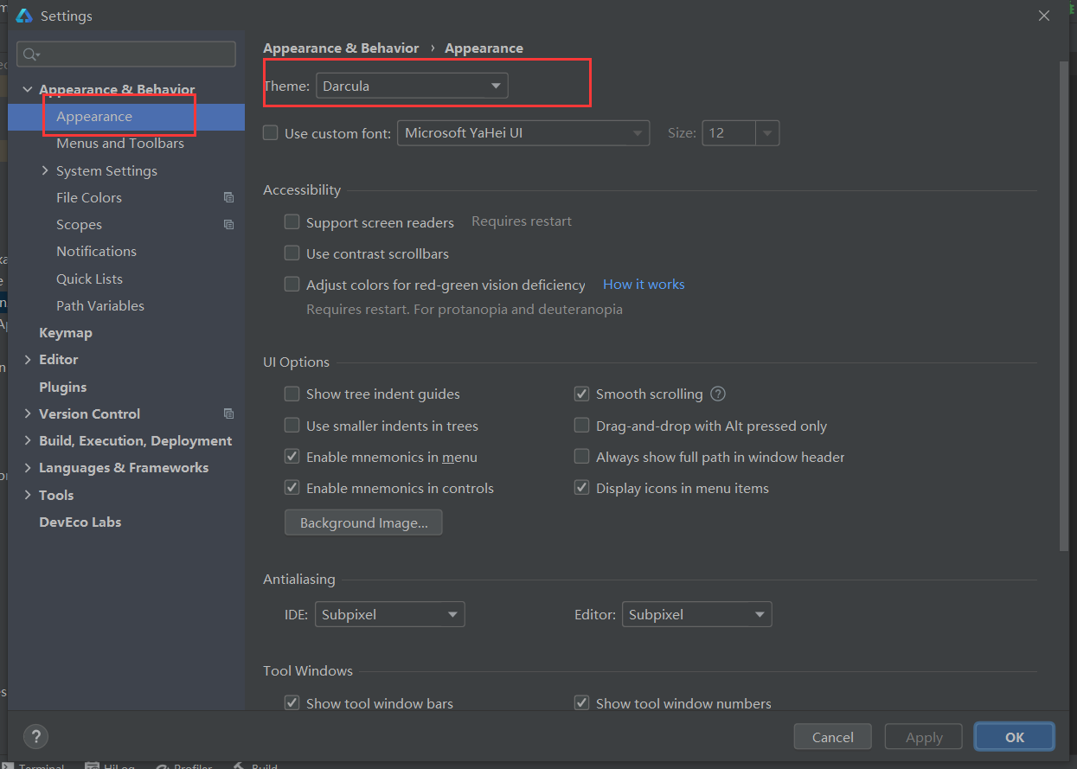Click Appearance & Behavior in the breadcrumb
Screen dimensions: 1077x769
tap(341, 48)
